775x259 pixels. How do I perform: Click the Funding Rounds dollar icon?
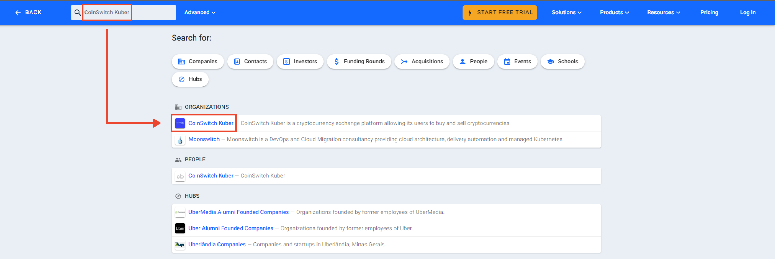click(x=337, y=61)
